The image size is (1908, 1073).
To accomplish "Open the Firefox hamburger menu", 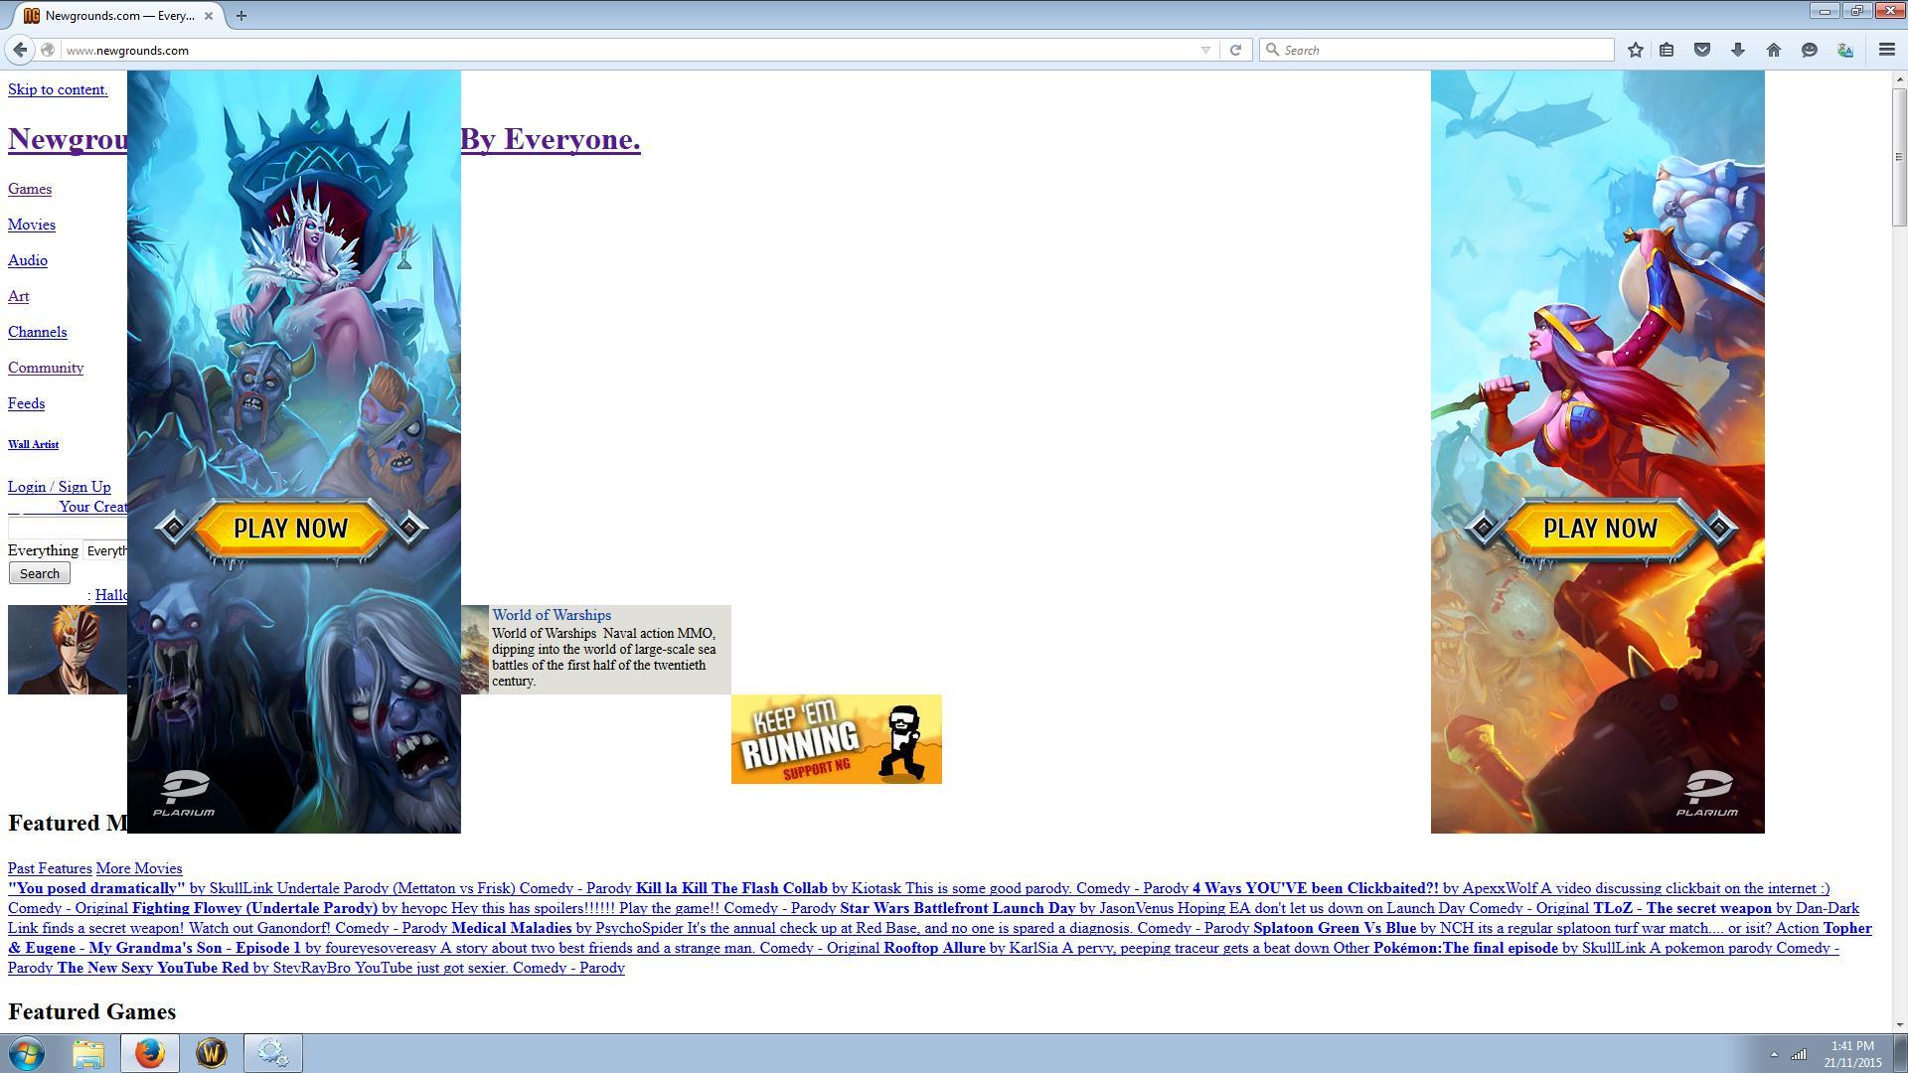I will pyautogui.click(x=1886, y=50).
